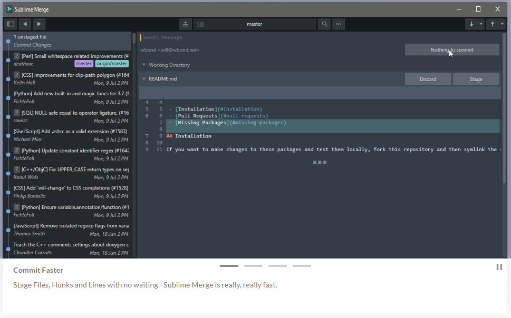511x318 pixels.
Task: Click the search icon beside the branch name
Action: tap(324, 24)
